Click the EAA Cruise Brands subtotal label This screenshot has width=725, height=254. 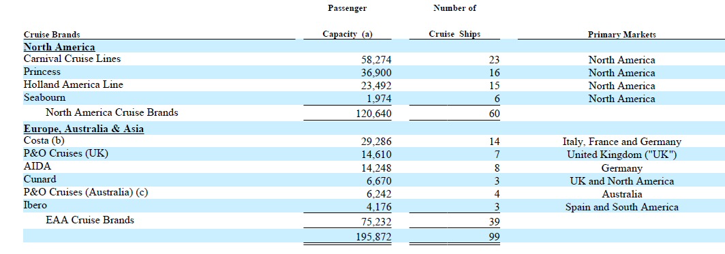(x=90, y=220)
